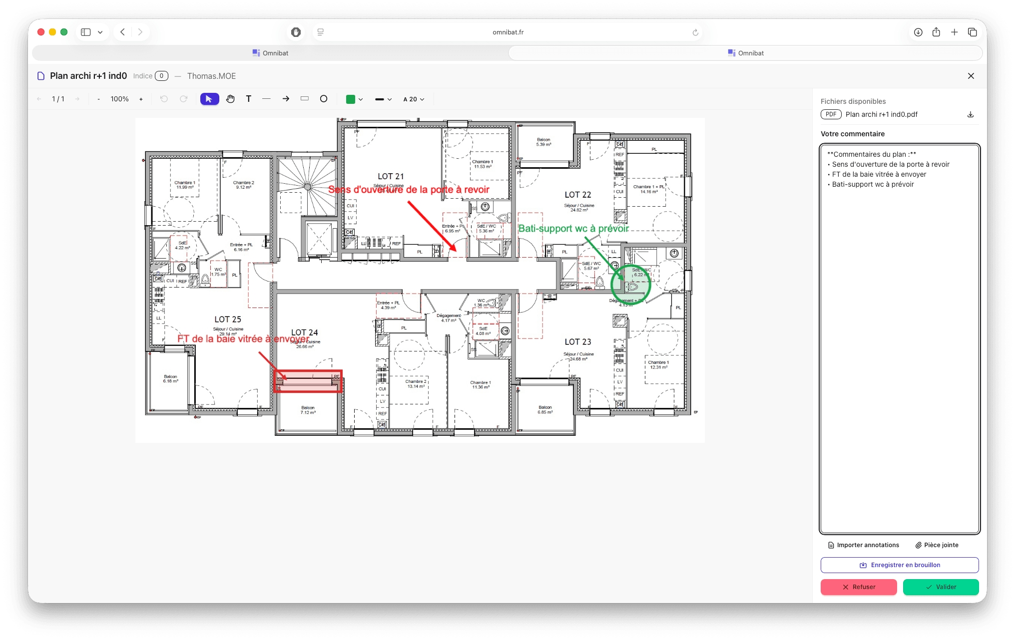Activate the selection arrow tool
This screenshot has width=1015, height=640.
tap(209, 99)
